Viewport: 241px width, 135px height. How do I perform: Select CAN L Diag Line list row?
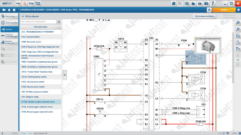40,52
